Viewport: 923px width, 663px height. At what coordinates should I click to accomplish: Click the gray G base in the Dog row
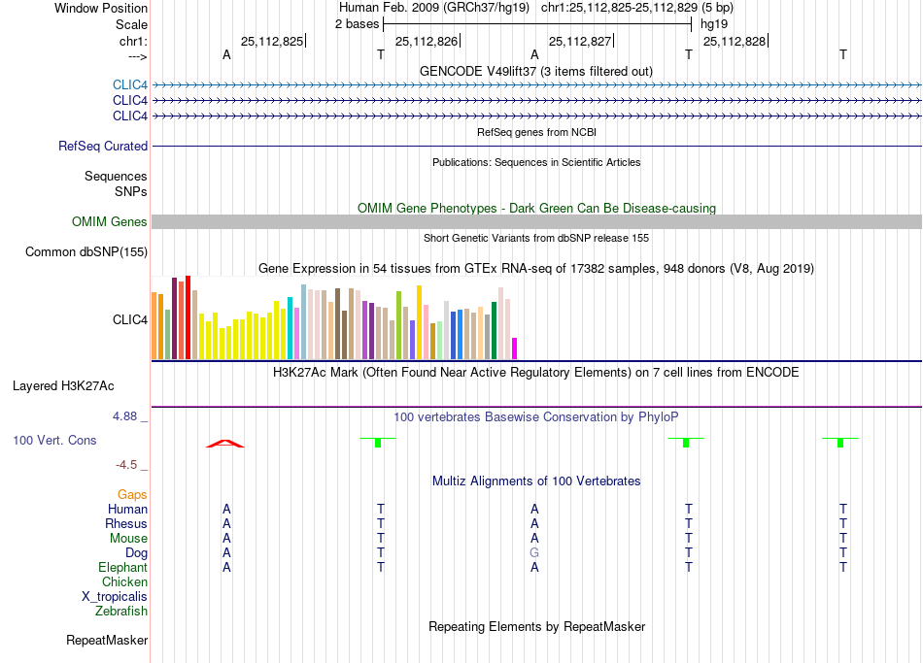[534, 553]
